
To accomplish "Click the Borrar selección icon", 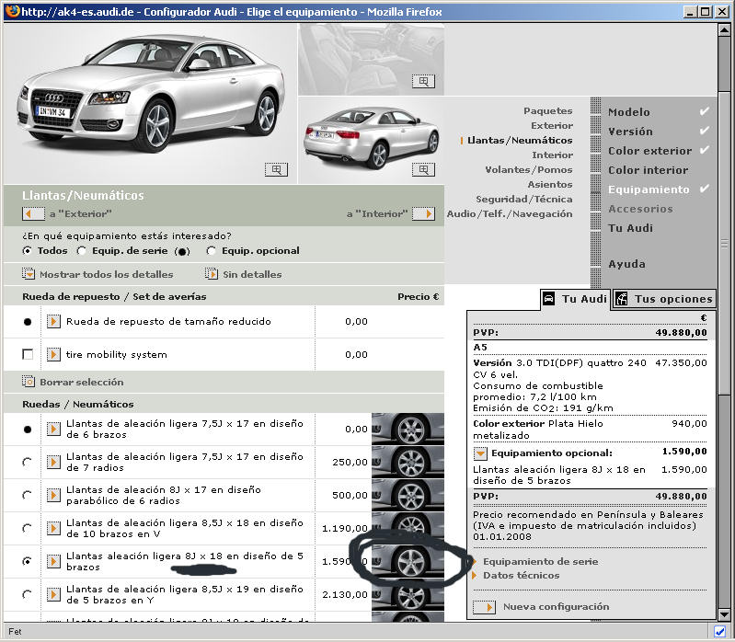I will point(29,382).
